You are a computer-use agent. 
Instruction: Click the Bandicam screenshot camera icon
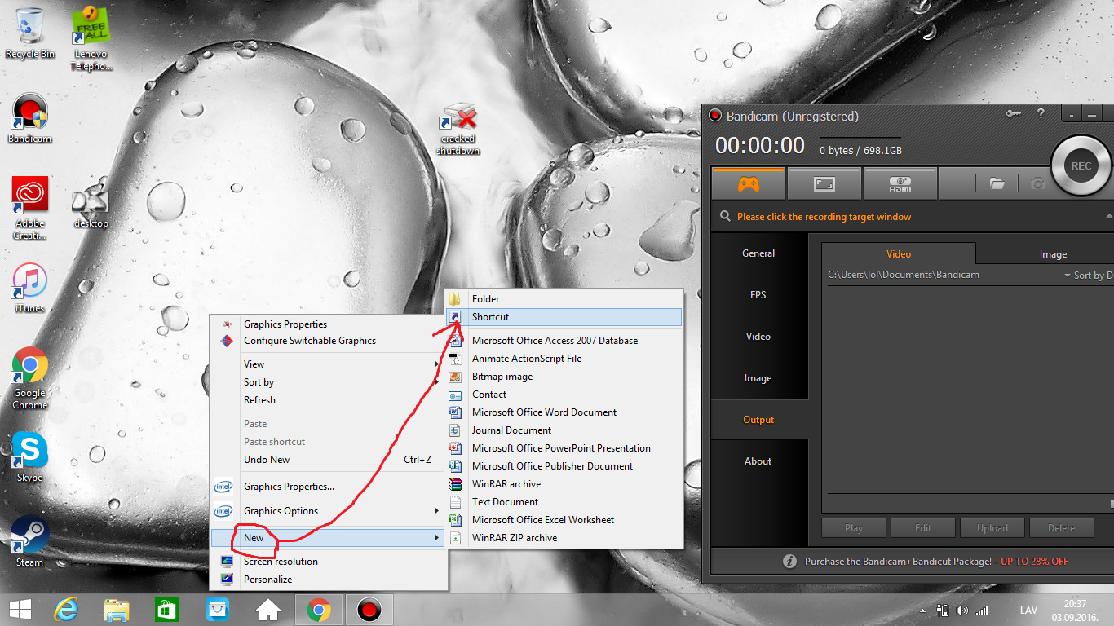pos(1037,184)
